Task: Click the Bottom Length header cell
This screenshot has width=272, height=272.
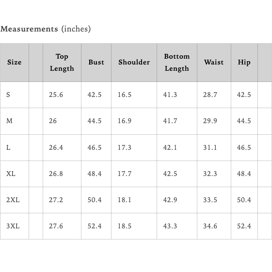Action: point(177,63)
